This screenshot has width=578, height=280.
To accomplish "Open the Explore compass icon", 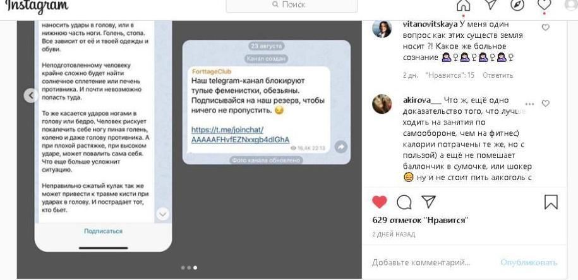I will point(517,4).
